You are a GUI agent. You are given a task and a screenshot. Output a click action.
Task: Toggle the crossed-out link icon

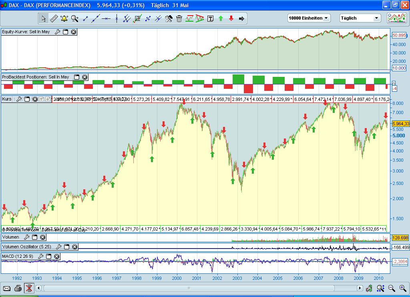coord(29,288)
